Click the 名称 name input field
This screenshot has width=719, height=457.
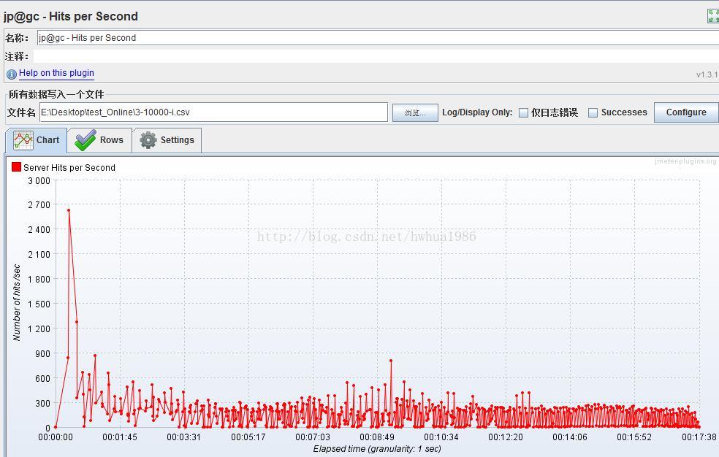point(378,37)
